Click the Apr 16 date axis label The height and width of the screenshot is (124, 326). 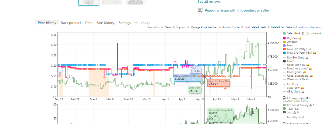[200, 99]
